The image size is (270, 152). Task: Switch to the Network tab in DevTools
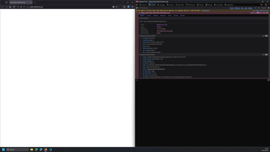point(170,5)
